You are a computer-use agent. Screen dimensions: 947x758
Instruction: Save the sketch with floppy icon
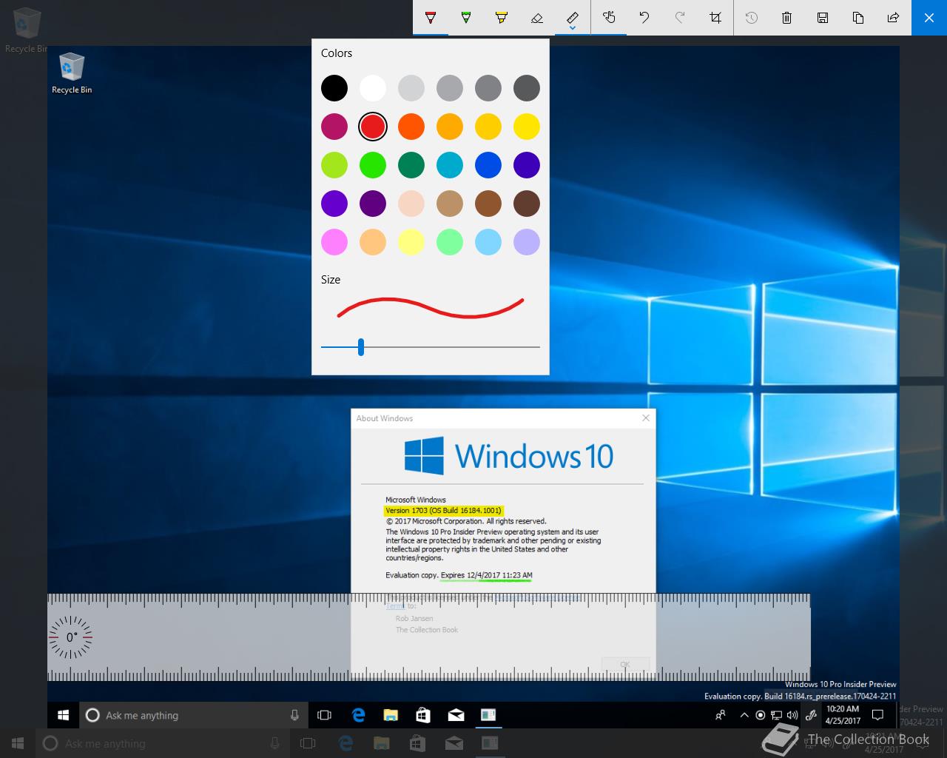[x=823, y=17]
